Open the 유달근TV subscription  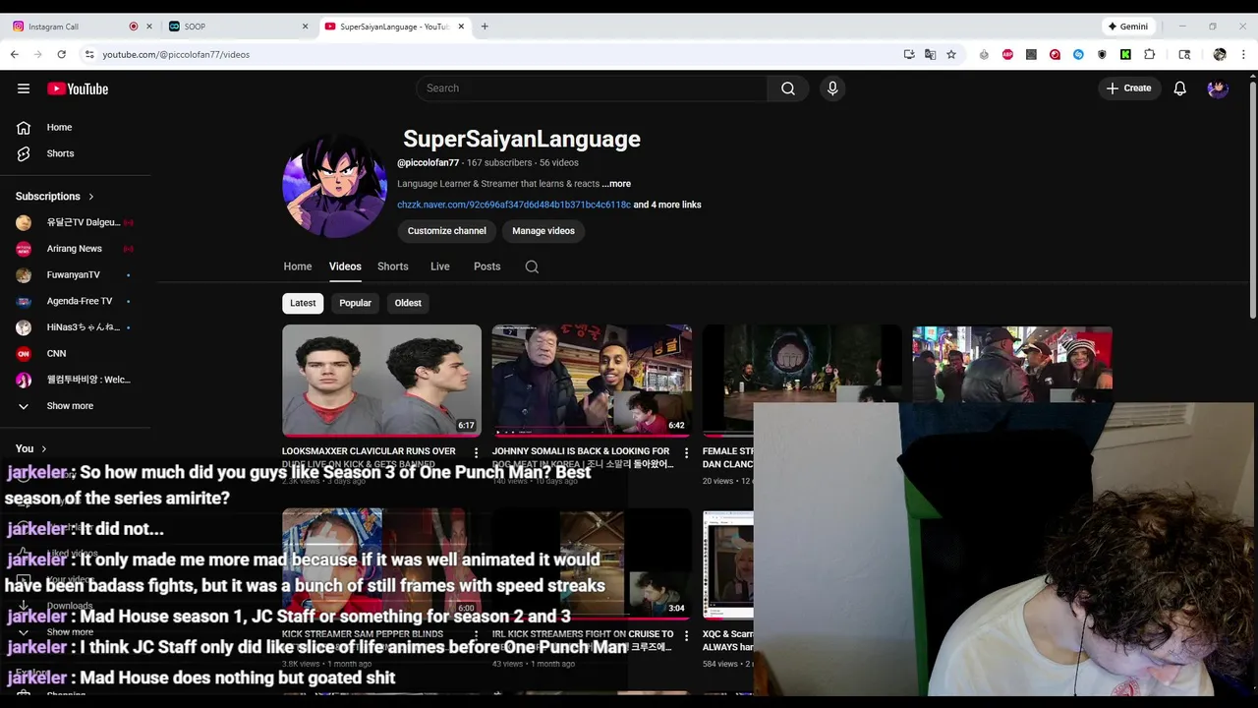point(75,222)
